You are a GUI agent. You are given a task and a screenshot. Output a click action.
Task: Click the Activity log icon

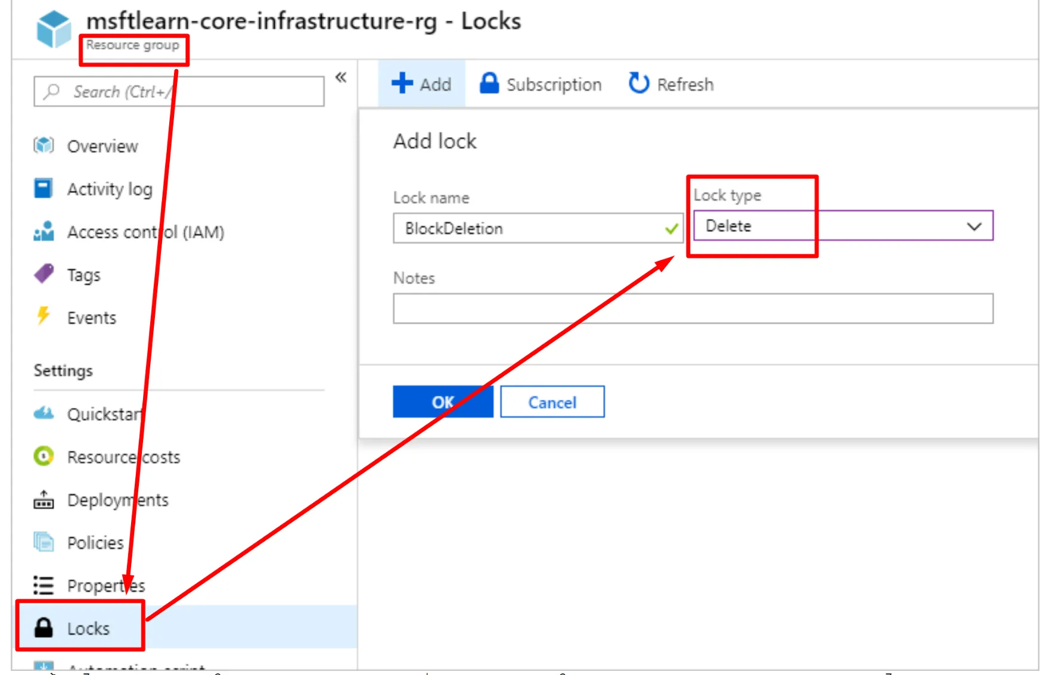(x=44, y=188)
